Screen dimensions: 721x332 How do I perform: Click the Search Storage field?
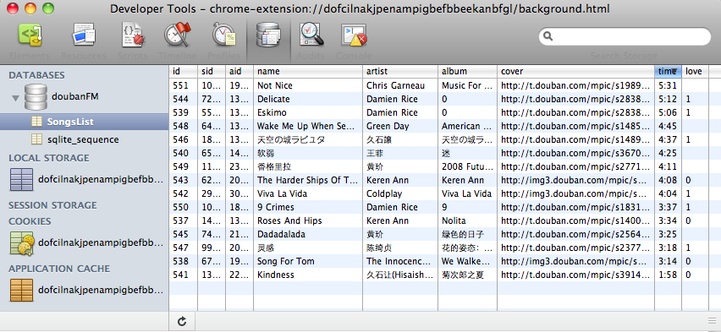pos(625,36)
